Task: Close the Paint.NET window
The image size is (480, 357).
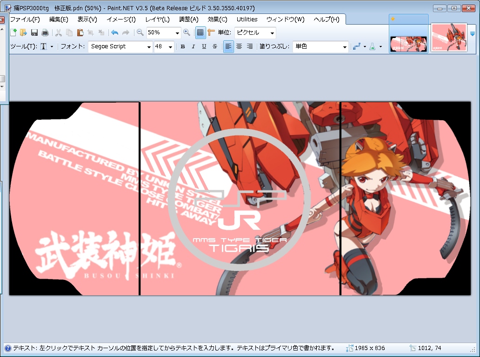Action: click(x=469, y=8)
